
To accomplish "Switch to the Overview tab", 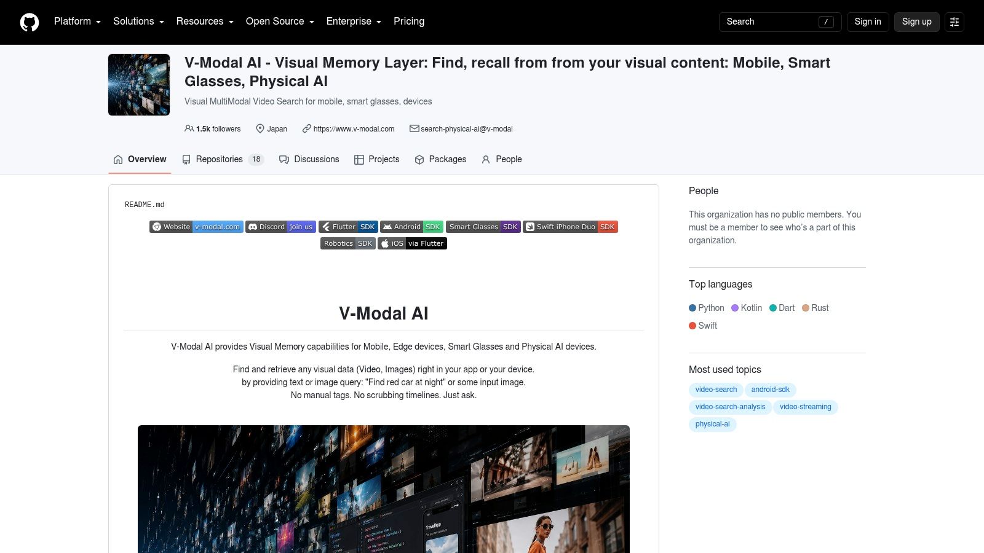I will click(140, 159).
